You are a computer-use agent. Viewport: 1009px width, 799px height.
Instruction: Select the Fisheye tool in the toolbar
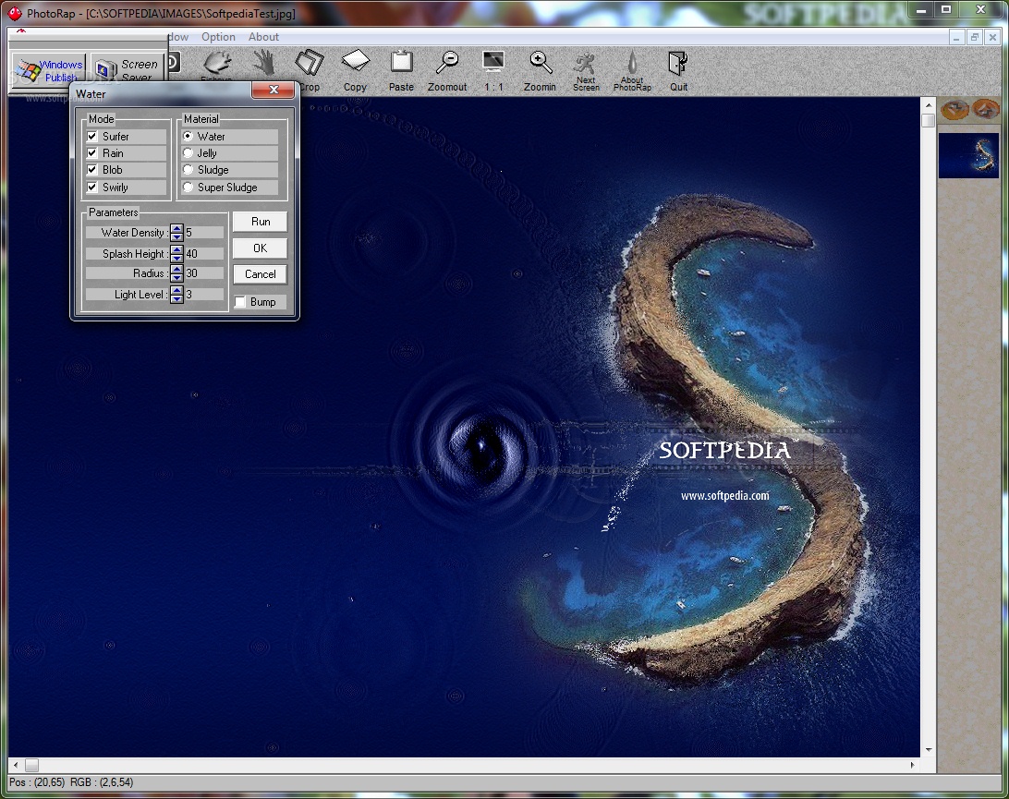217,65
